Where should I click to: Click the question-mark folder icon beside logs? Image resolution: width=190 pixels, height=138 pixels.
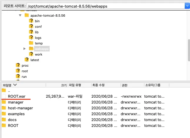(x=31, y=38)
